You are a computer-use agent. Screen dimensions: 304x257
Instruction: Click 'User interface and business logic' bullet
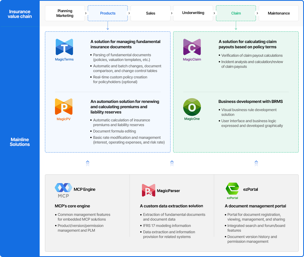coord(252,123)
